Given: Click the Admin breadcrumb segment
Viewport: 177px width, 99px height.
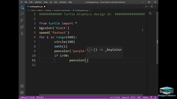Looking at the screenshot, I should click(x=40, y=10).
